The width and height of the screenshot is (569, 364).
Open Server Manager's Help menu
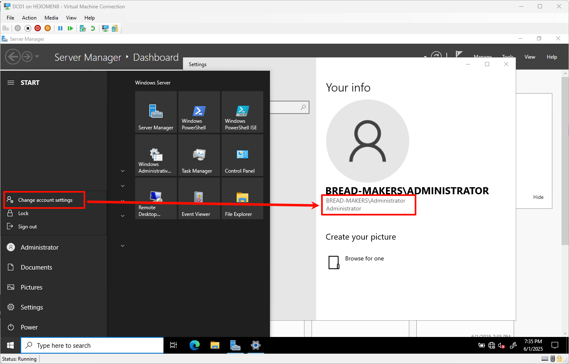click(x=552, y=57)
